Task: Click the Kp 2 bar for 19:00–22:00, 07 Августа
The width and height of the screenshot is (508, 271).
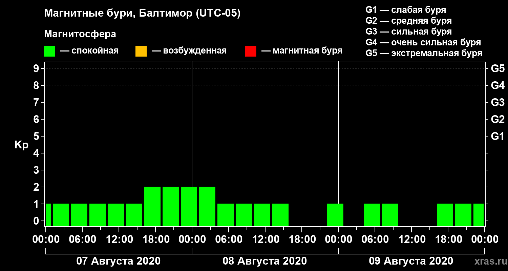Action: tap(171, 206)
